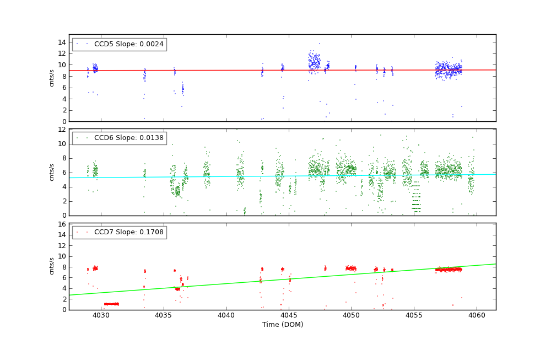Click the CCD5 Slope: 0.0024 legend box
This screenshot has height=344, width=551.
point(119,45)
